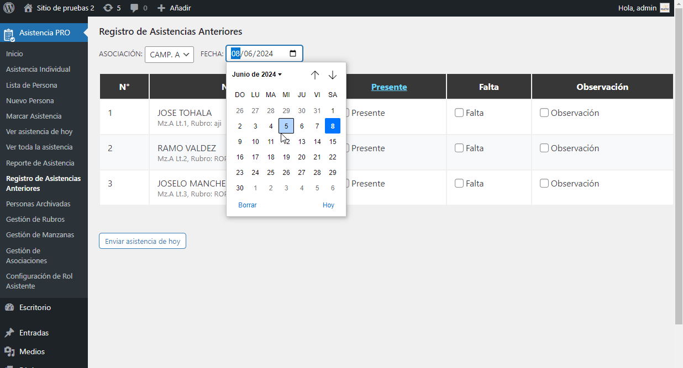Viewport: 683px width, 368px height.
Task: Click the calendar icon in date field
Action: (x=293, y=54)
